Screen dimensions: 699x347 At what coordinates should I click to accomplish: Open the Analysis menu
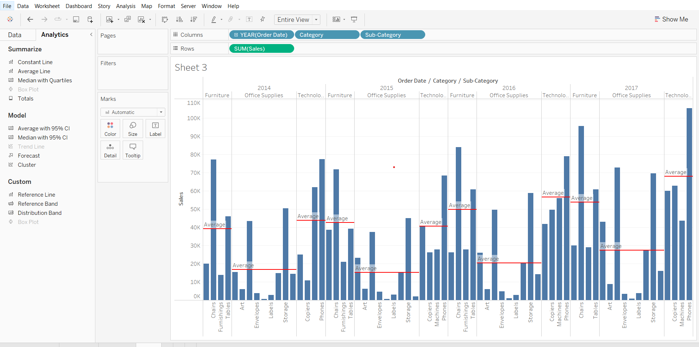pos(126,6)
